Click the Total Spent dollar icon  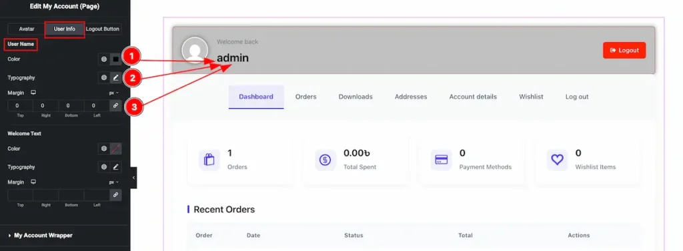325,160
